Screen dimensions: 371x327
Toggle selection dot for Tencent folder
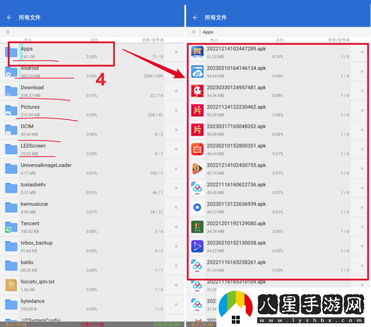(176, 227)
